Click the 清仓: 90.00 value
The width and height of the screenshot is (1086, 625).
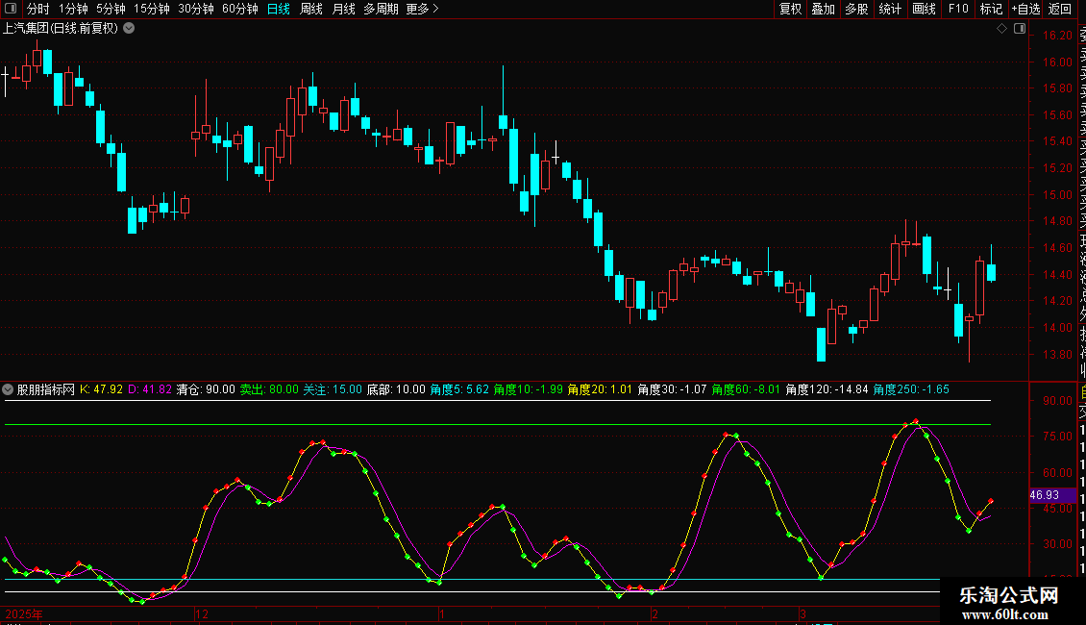(206, 389)
